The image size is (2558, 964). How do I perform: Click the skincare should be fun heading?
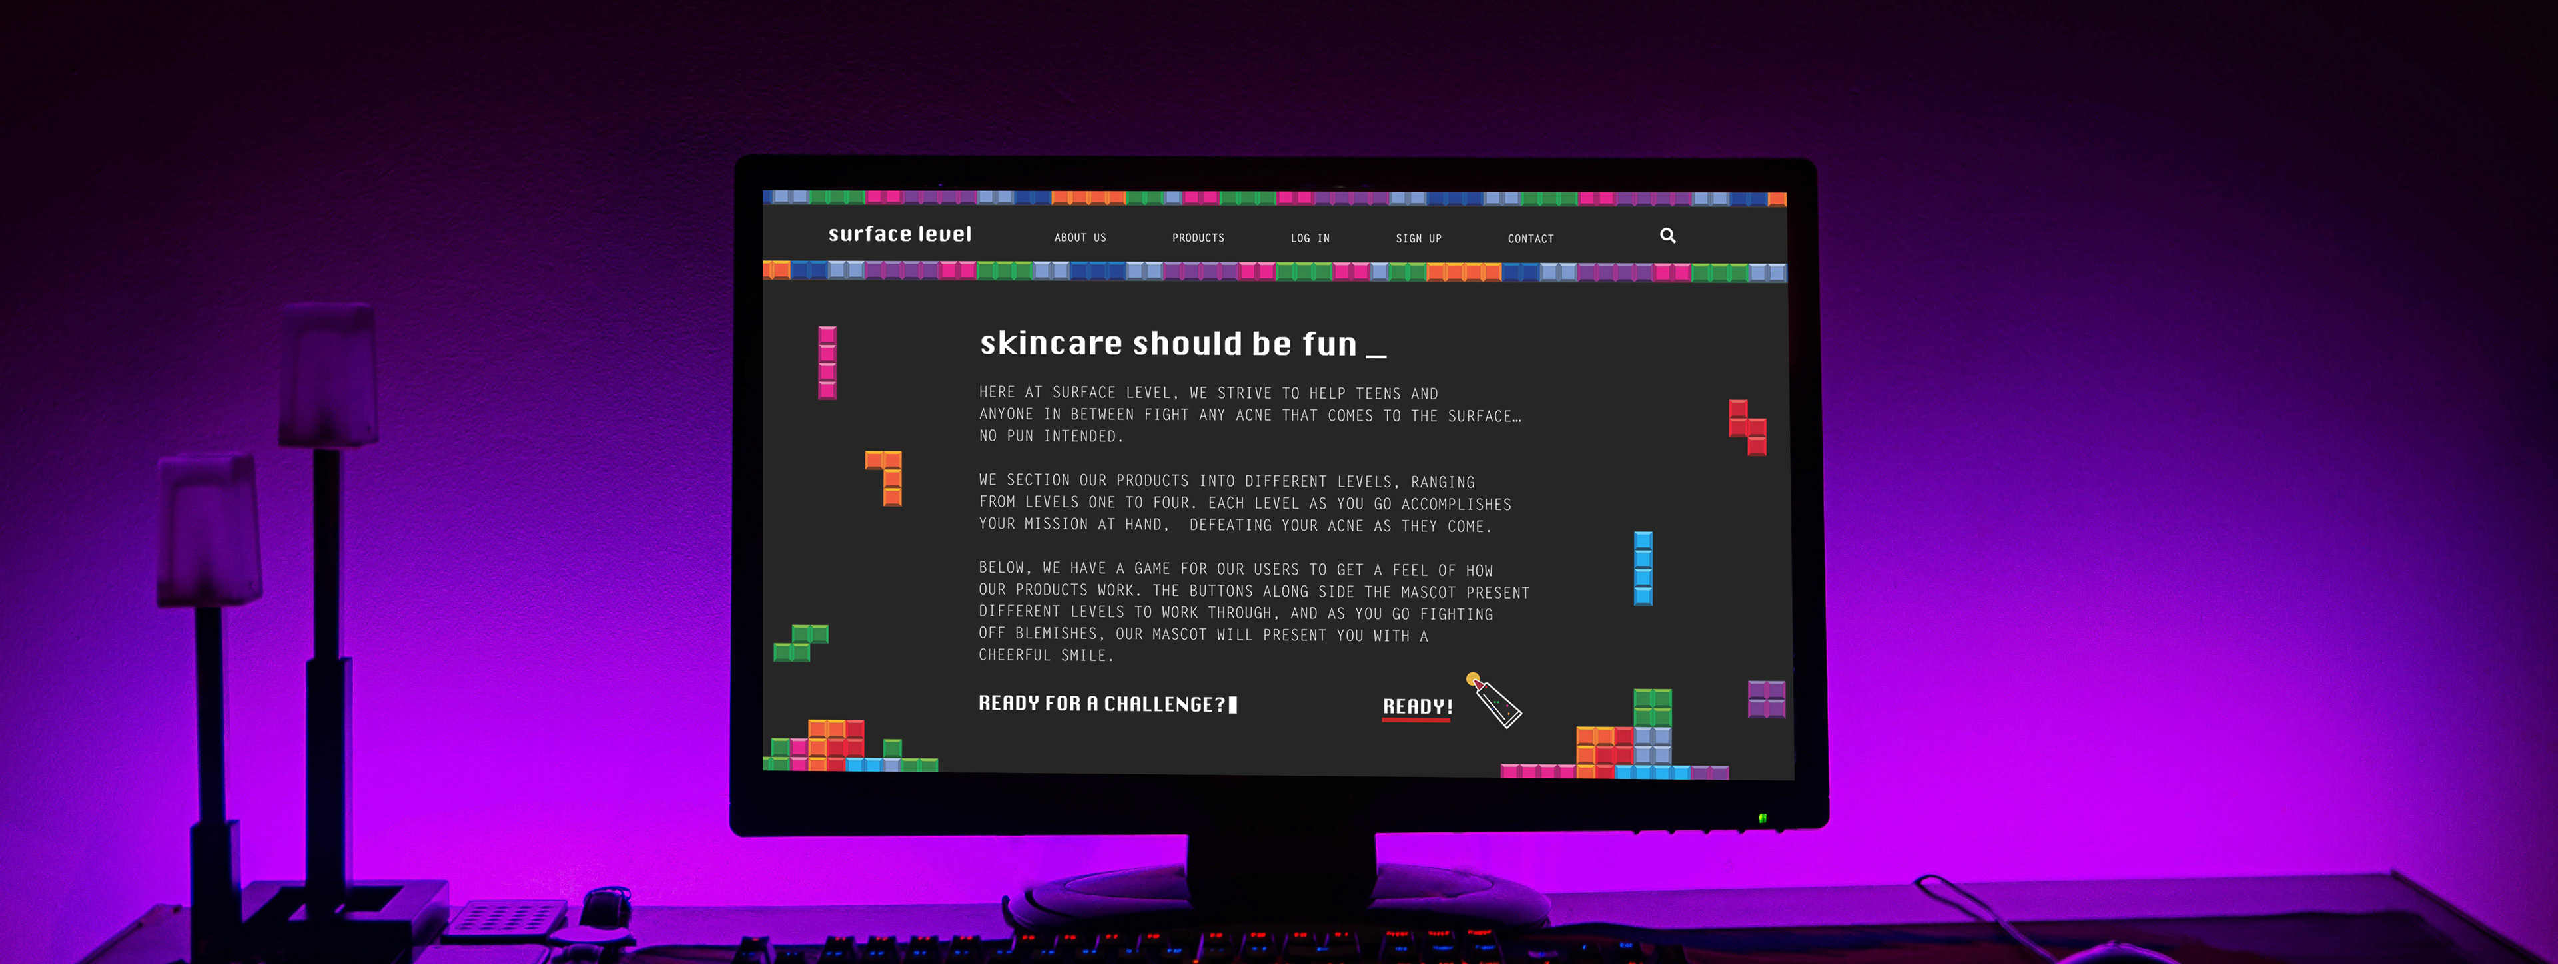click(1168, 344)
